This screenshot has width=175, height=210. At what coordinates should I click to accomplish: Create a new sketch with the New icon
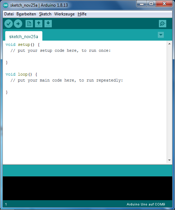pos(29,24)
